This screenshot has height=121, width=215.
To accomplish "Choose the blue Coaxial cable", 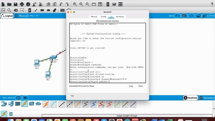I will tap(93, 105).
